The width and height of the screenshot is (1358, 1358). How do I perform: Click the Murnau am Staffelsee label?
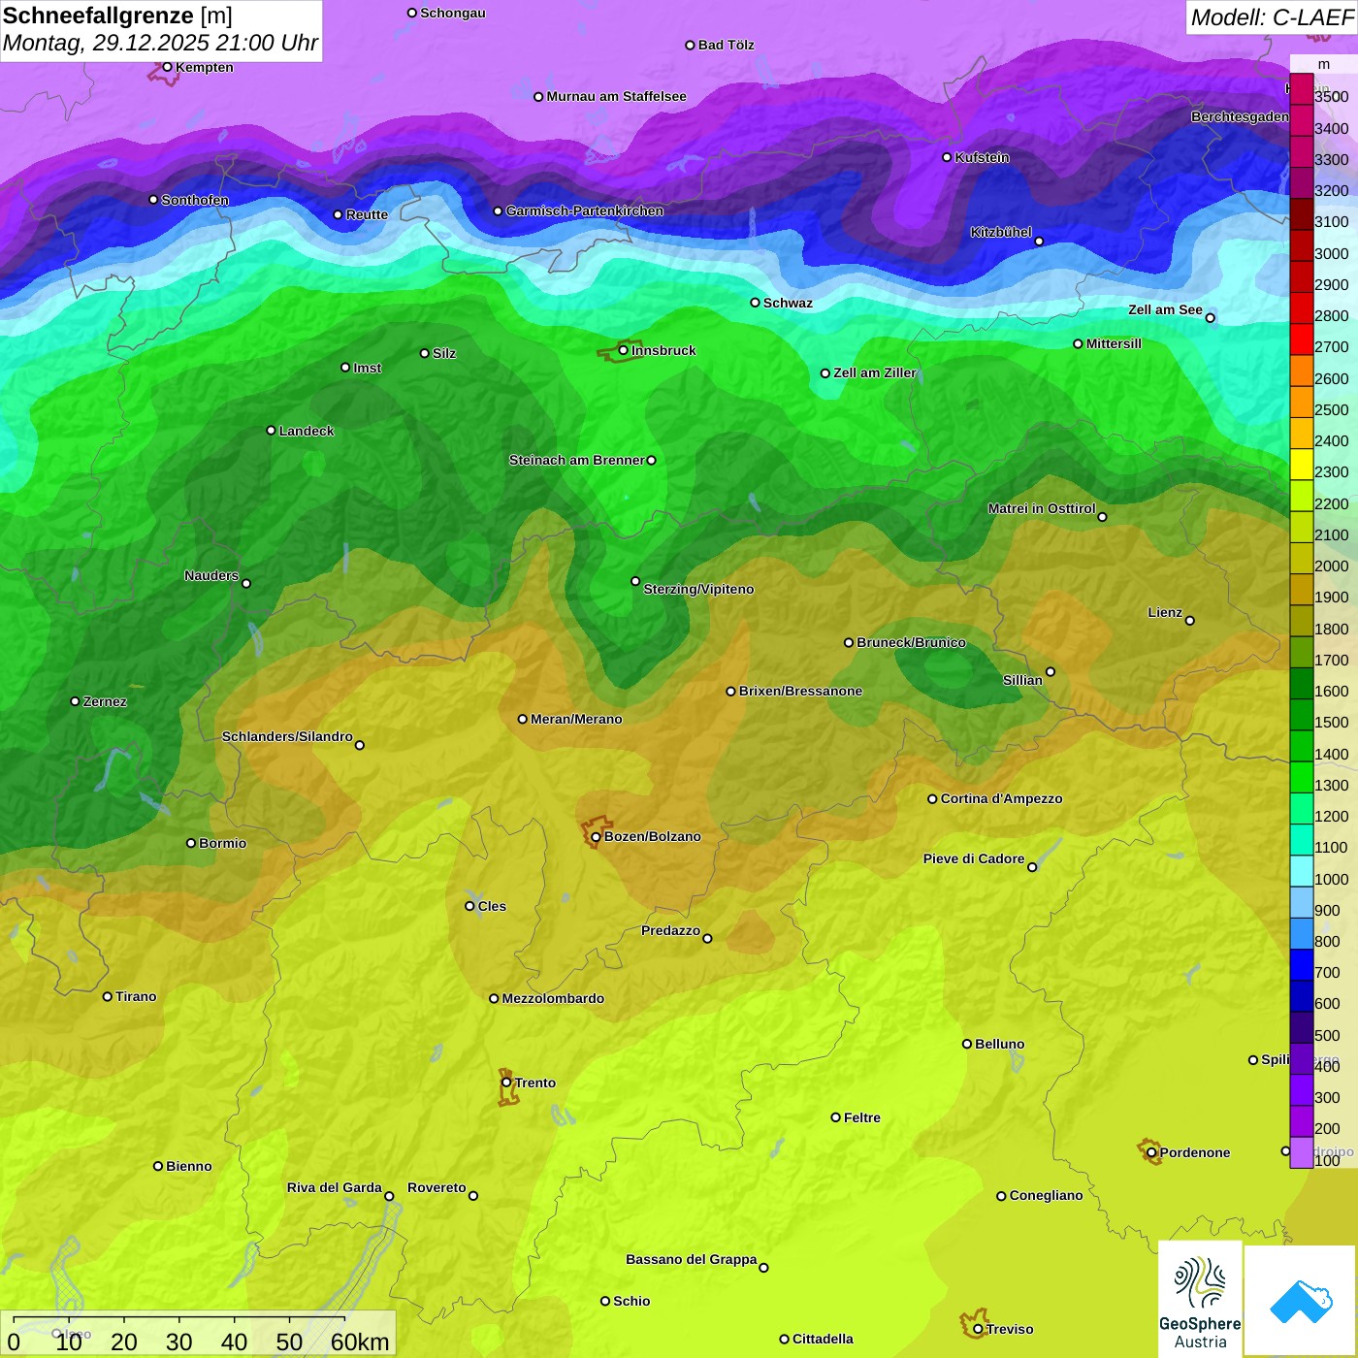pos(616,96)
